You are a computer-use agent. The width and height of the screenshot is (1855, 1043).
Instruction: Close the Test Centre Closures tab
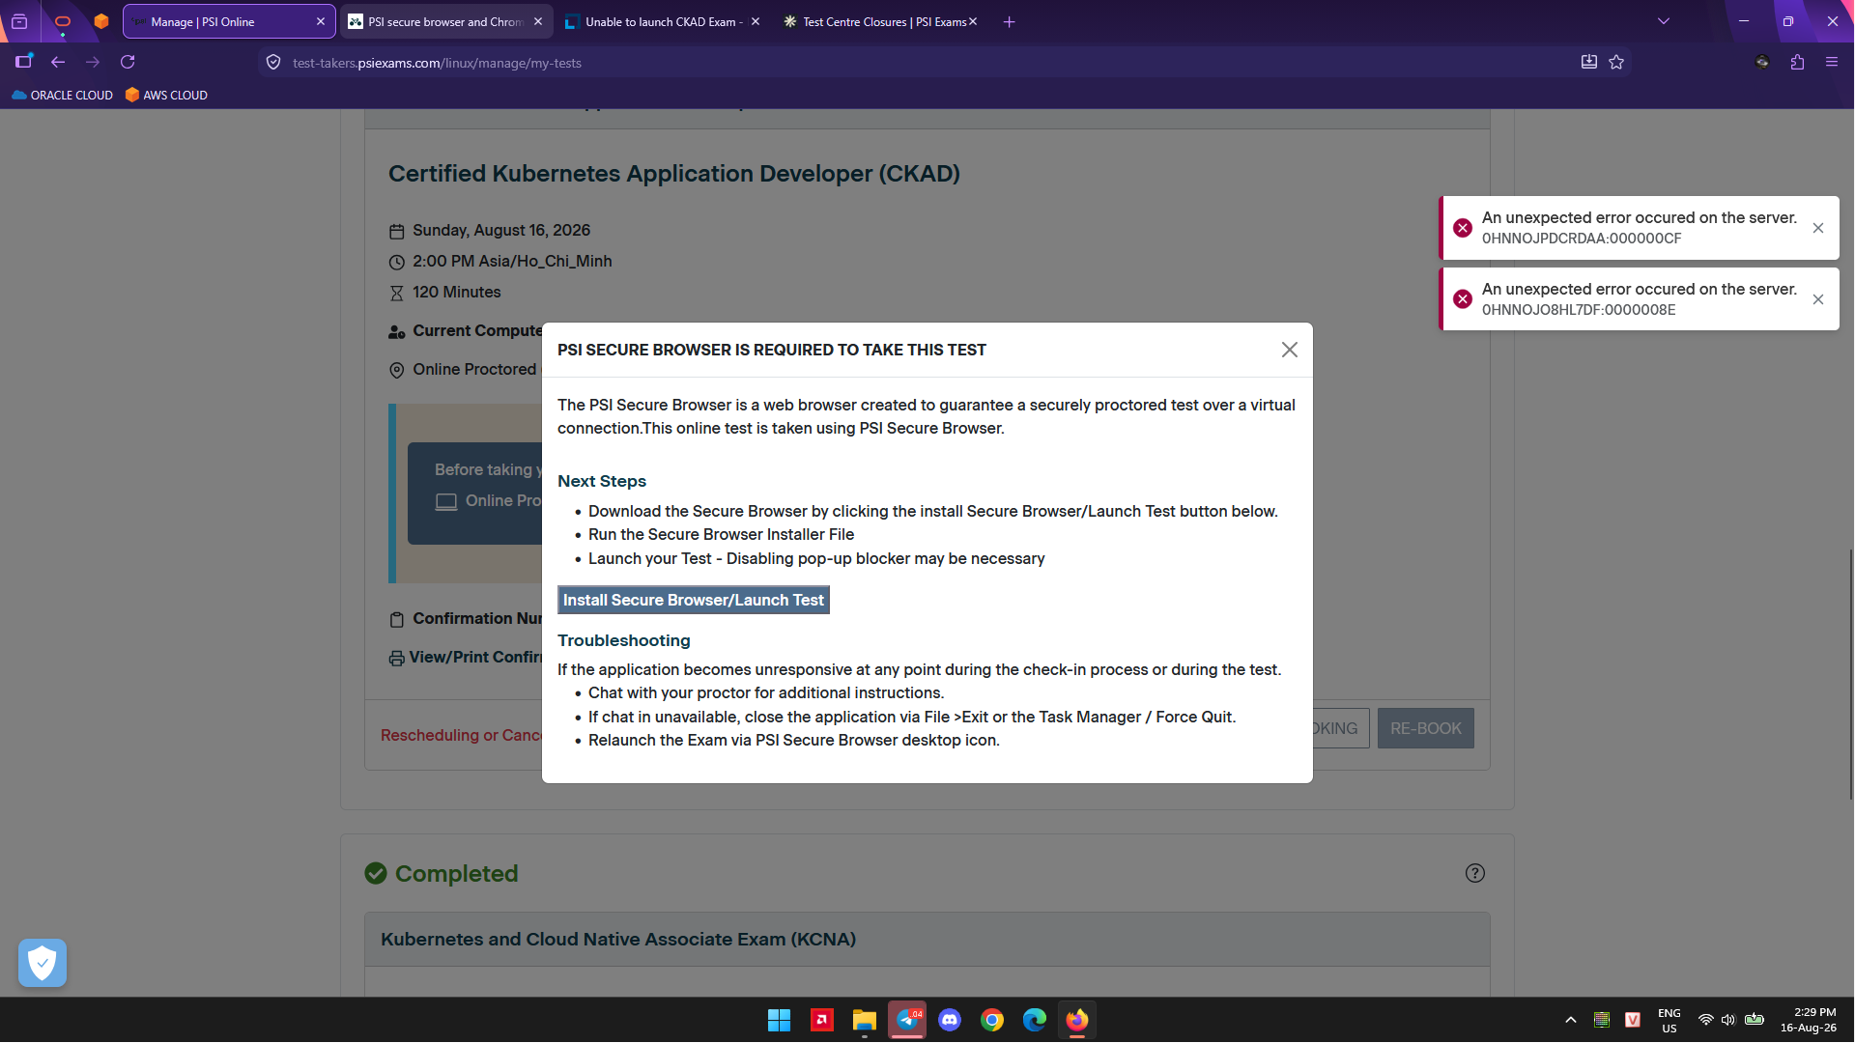(973, 21)
